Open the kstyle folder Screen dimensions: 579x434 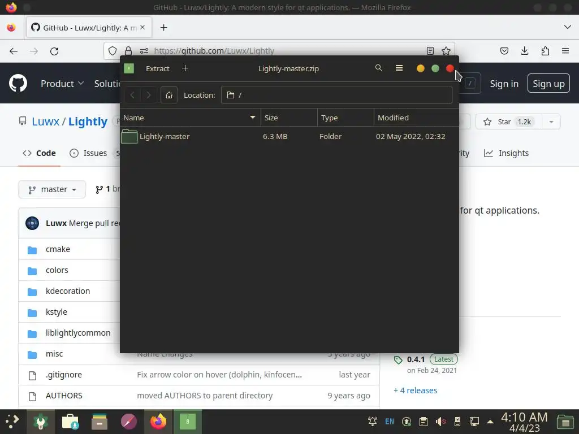click(57, 312)
